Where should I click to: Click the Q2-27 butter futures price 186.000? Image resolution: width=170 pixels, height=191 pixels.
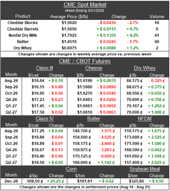tap(82, 162)
